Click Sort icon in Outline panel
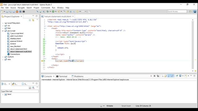Image resolution: width=198 pixels, height=111 pixels. [33, 88]
